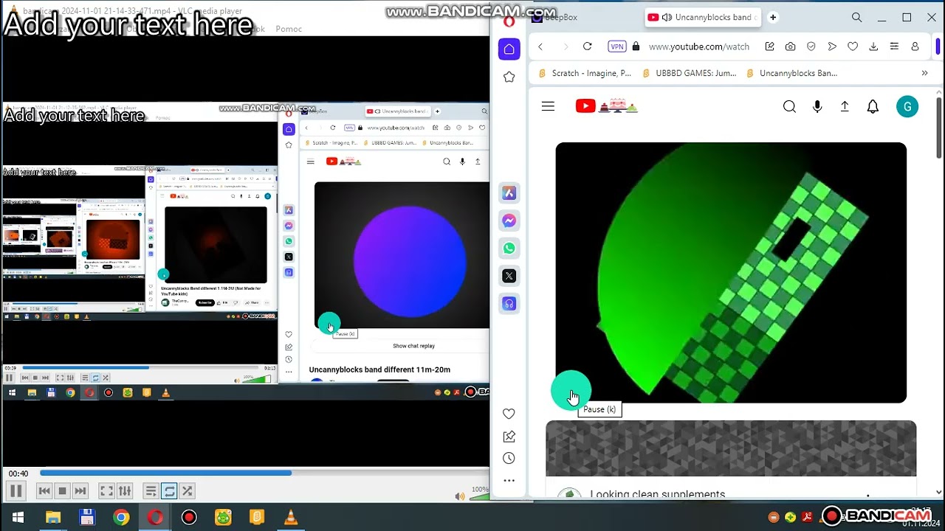Send page via the Flow arrow icon

click(832, 46)
